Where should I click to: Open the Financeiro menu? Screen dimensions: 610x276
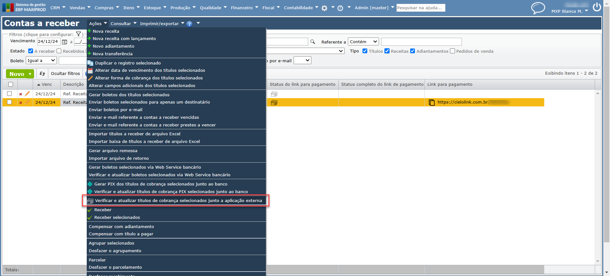pyautogui.click(x=244, y=8)
